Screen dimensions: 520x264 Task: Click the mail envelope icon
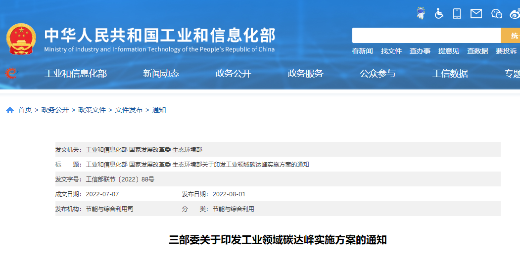coord(476,13)
